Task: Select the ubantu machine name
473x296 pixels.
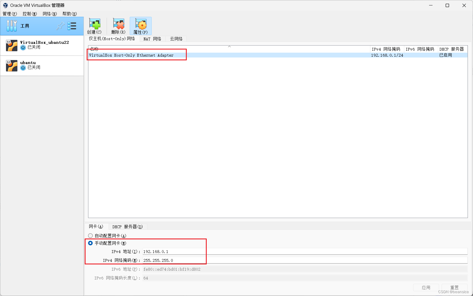Action: [x=28, y=63]
